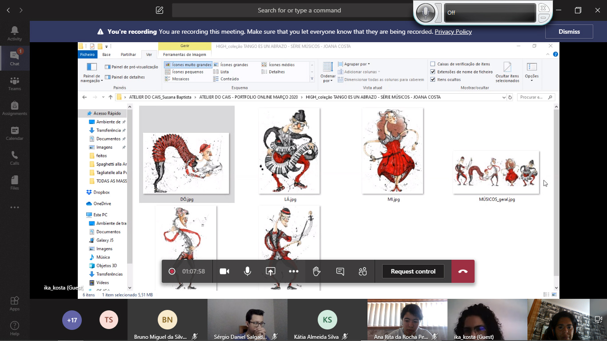607x341 pixels.
Task: Show the +17 more participants
Action: coord(72,320)
